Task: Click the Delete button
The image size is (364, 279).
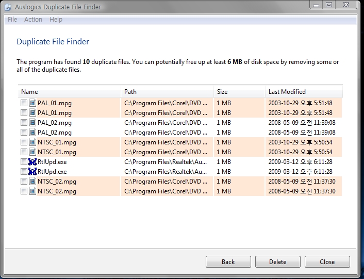Action: click(x=278, y=262)
